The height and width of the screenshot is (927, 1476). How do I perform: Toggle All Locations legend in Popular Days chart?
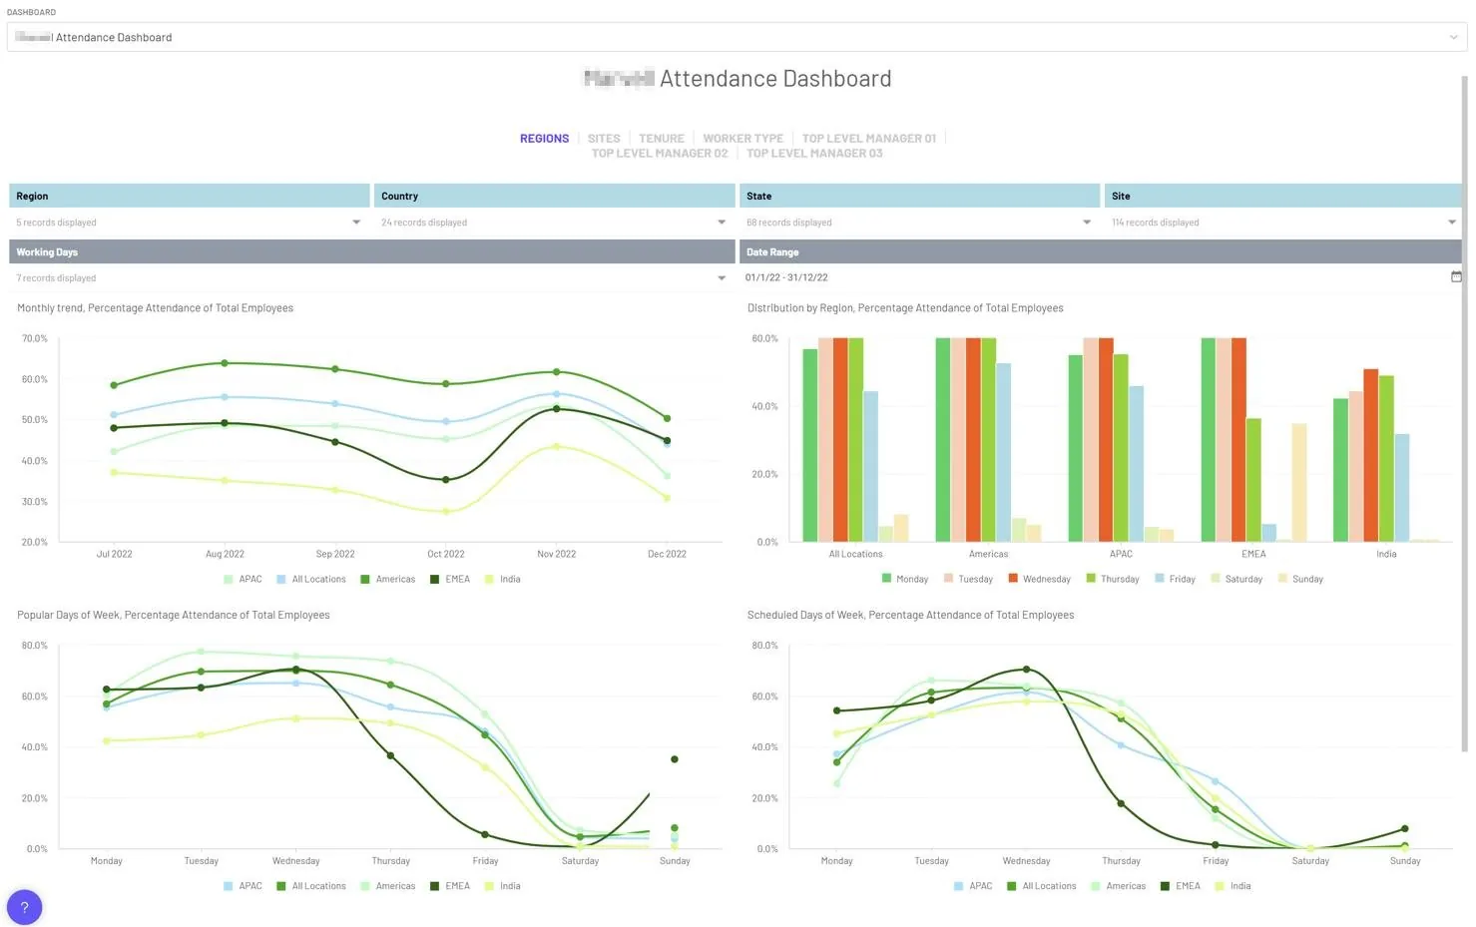[311, 886]
